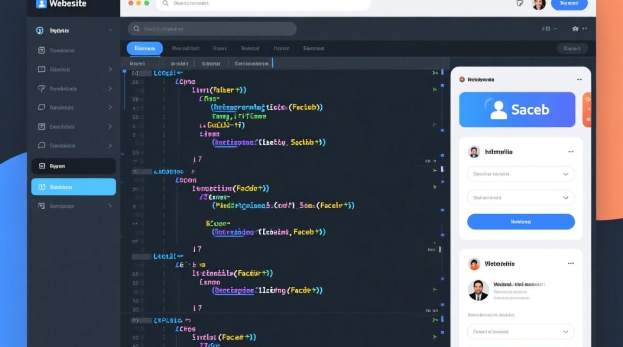Screen dimensions: 623x347
Task: Click the orange avatar beside the Wetoteitie heading
Action: pos(474,264)
